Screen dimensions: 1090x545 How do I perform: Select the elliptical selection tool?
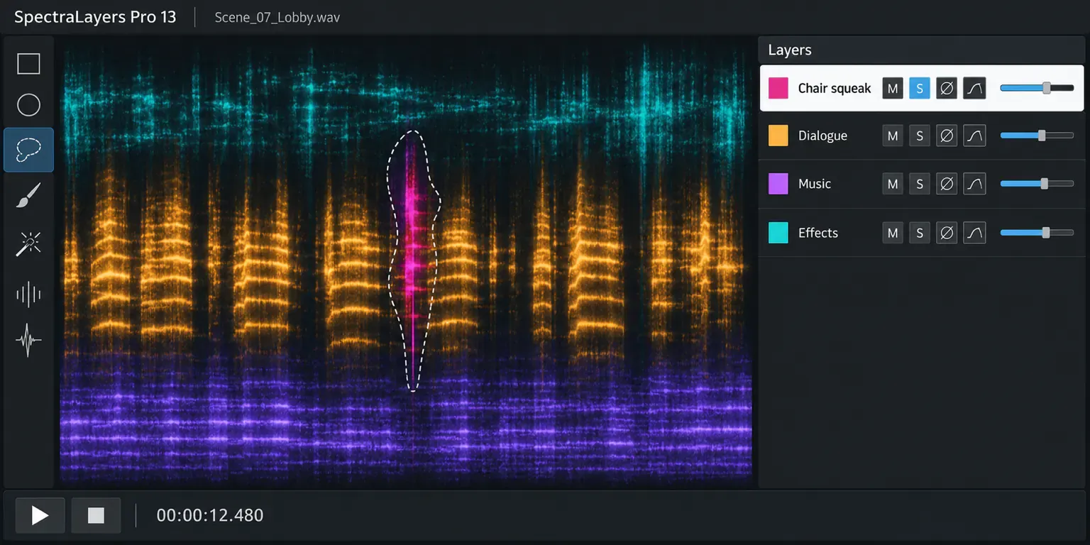[x=28, y=105]
